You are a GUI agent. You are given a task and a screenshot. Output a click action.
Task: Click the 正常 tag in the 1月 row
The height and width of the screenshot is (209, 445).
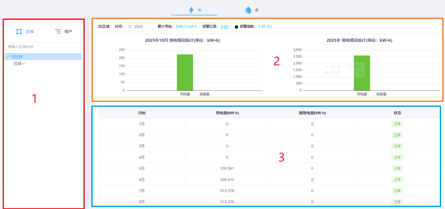(397, 124)
